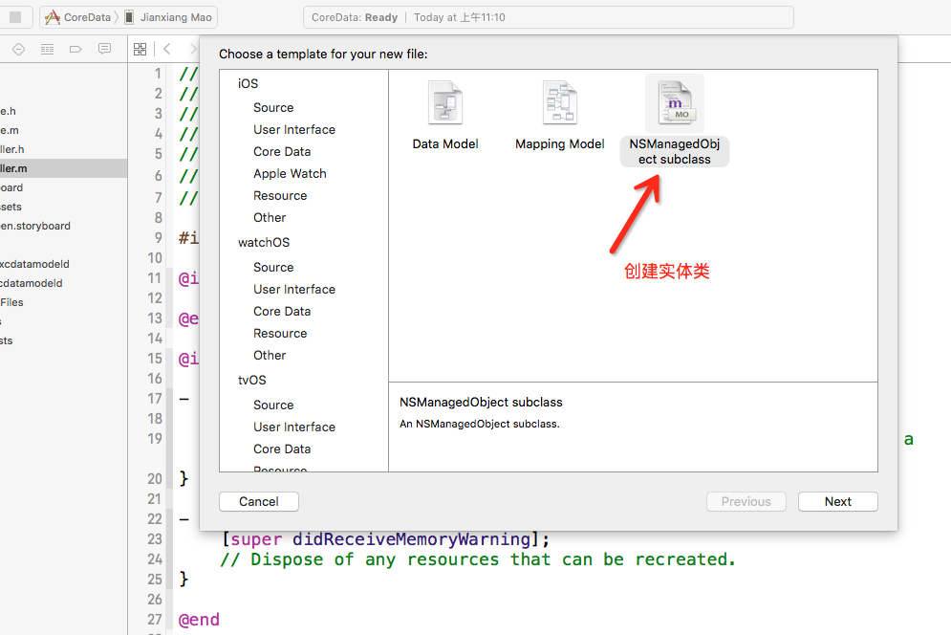Select Other under watchOS
The width and height of the screenshot is (951, 635).
[270, 355]
